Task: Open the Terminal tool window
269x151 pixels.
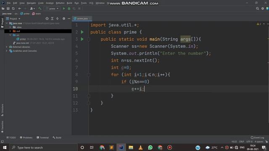Action: coord(43,138)
